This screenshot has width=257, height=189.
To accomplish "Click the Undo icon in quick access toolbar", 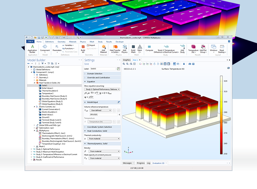I will pyautogui.click(x=50, y=38).
